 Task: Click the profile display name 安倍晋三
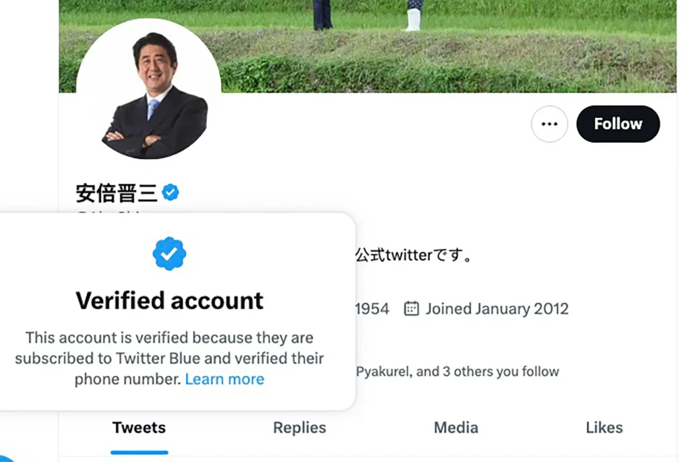click(x=117, y=193)
